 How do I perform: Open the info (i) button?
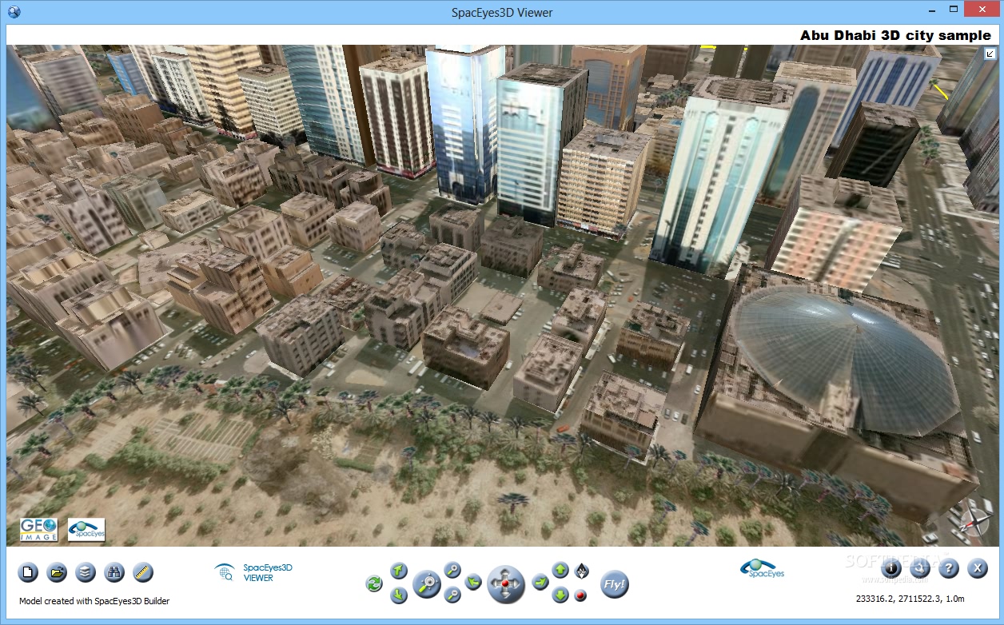click(x=891, y=568)
